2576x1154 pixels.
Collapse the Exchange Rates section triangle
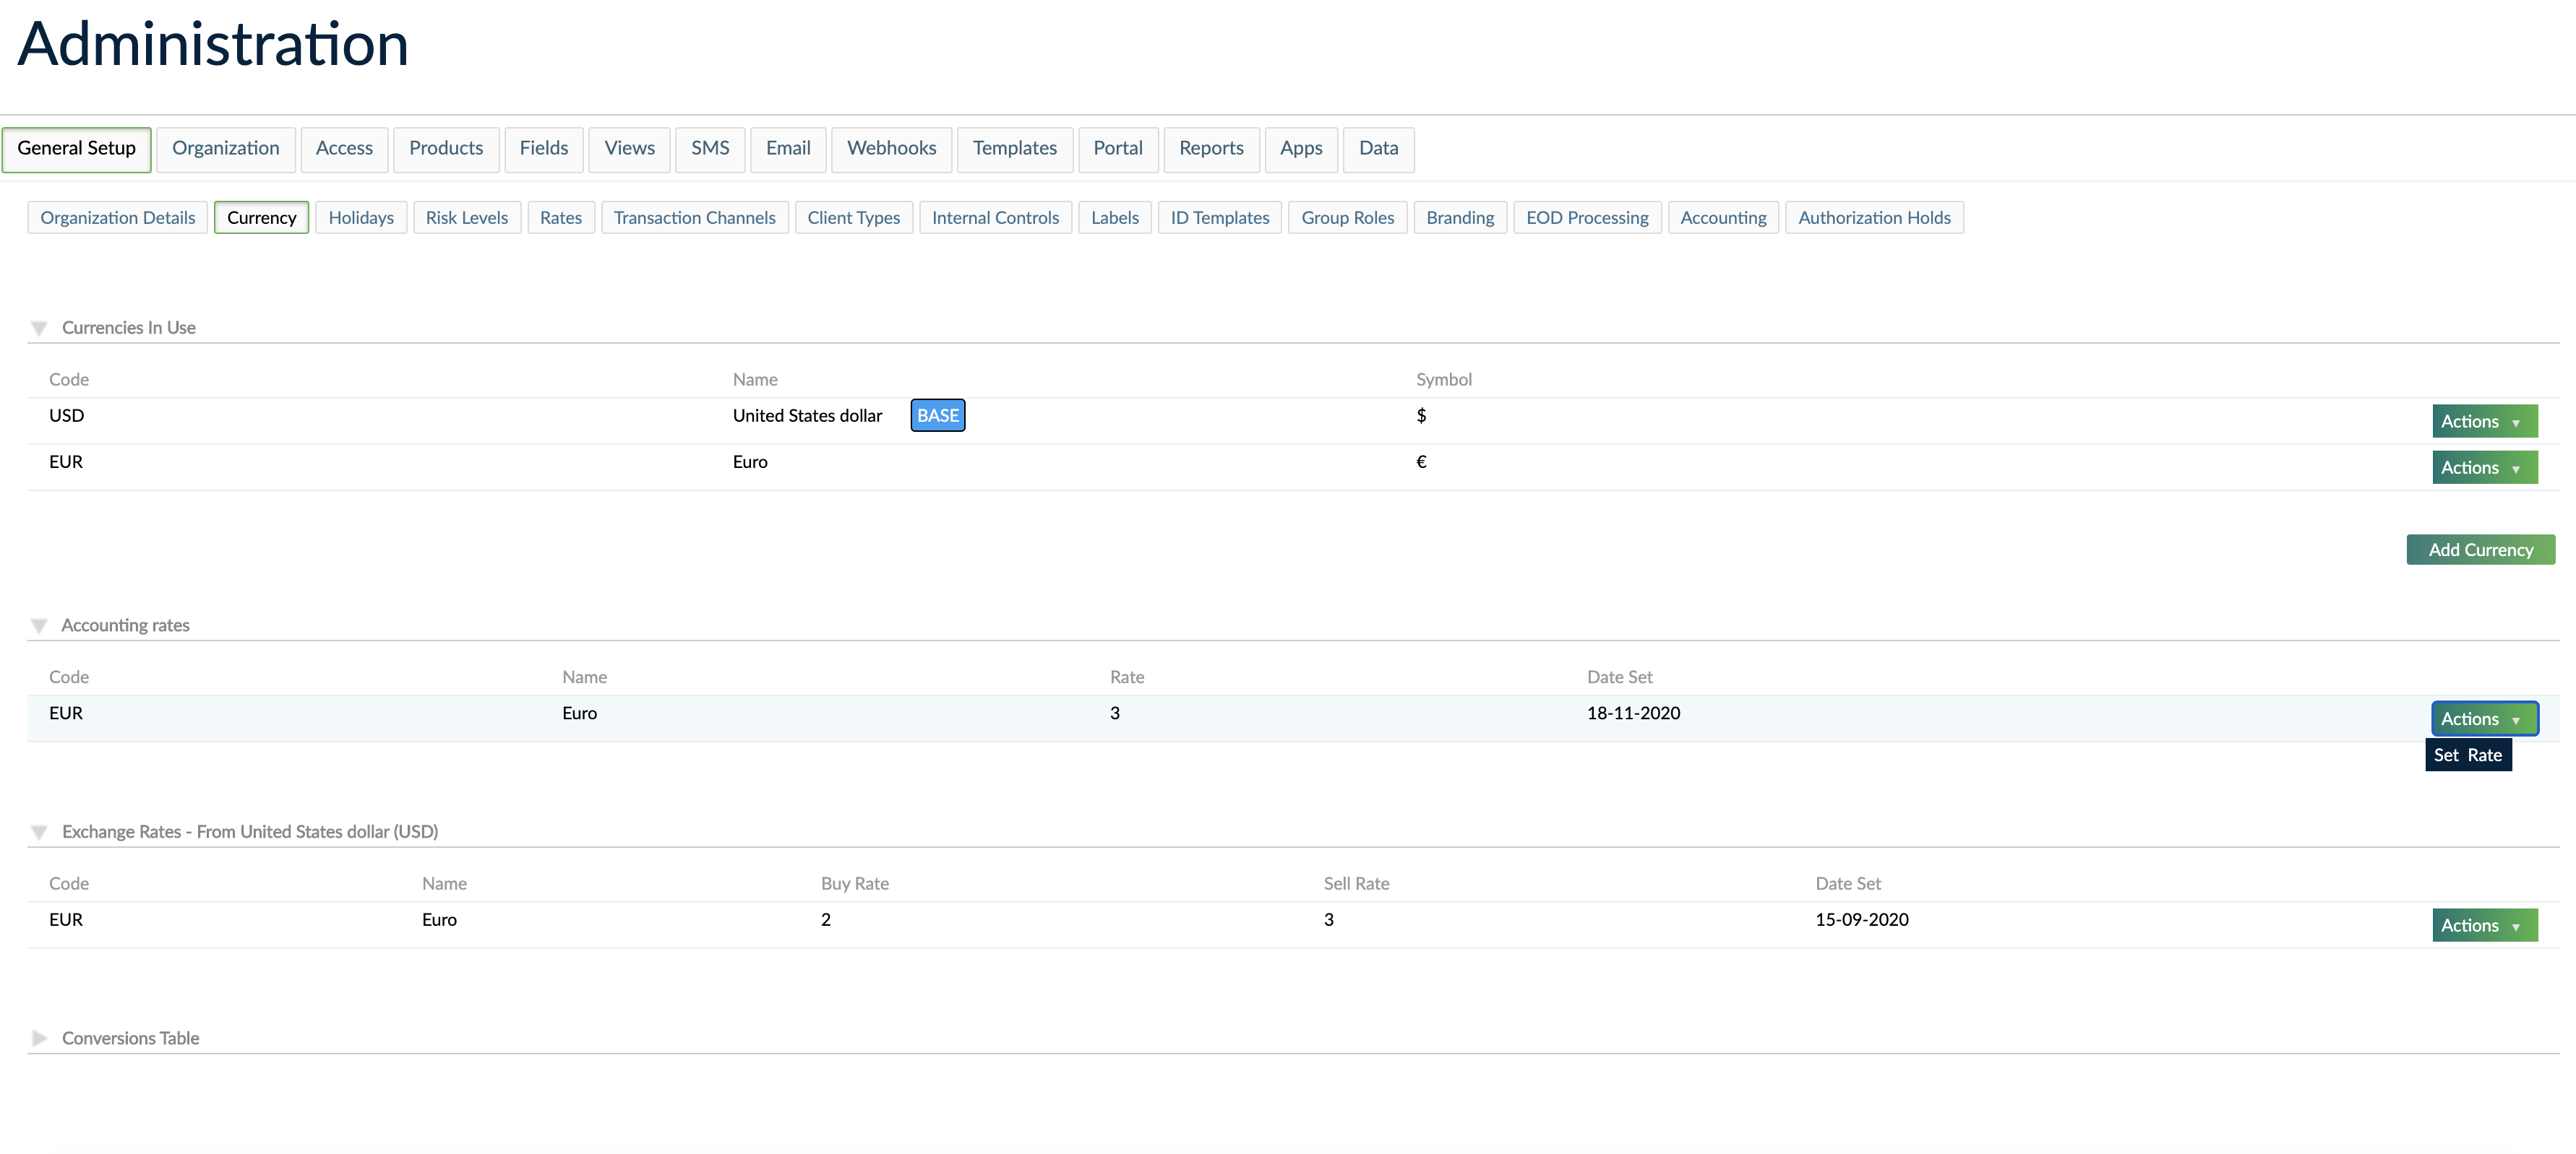pos(39,832)
